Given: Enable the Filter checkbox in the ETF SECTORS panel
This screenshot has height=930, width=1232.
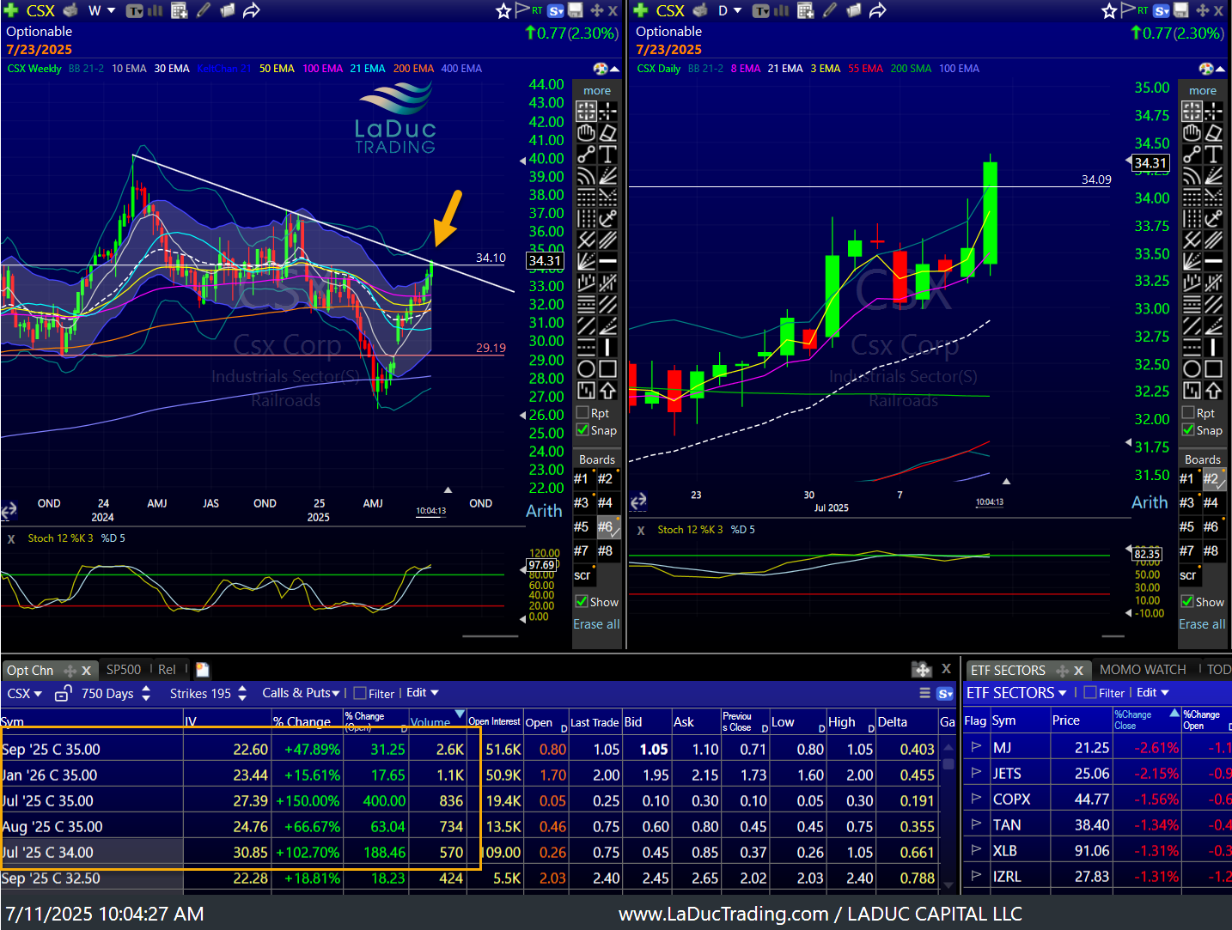Looking at the screenshot, I should click(1090, 692).
